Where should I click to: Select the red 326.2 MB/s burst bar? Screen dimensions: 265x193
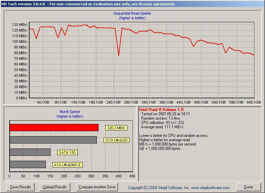[54, 128]
